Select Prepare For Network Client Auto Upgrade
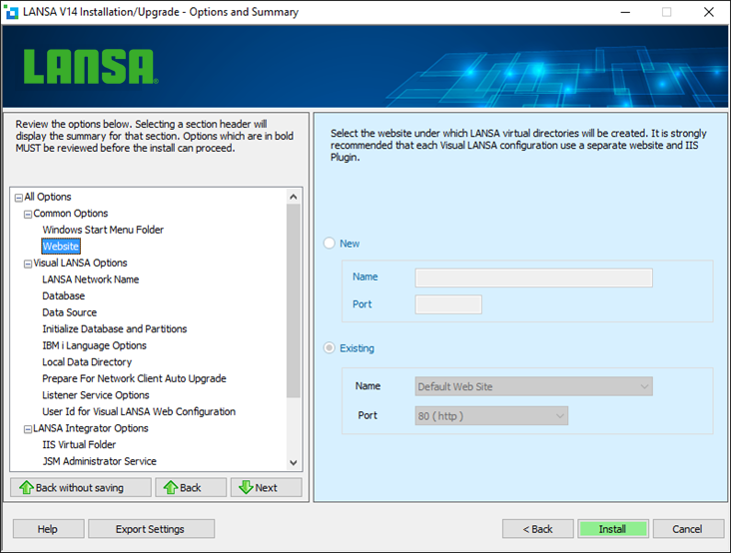The height and width of the screenshot is (553, 731). click(134, 378)
